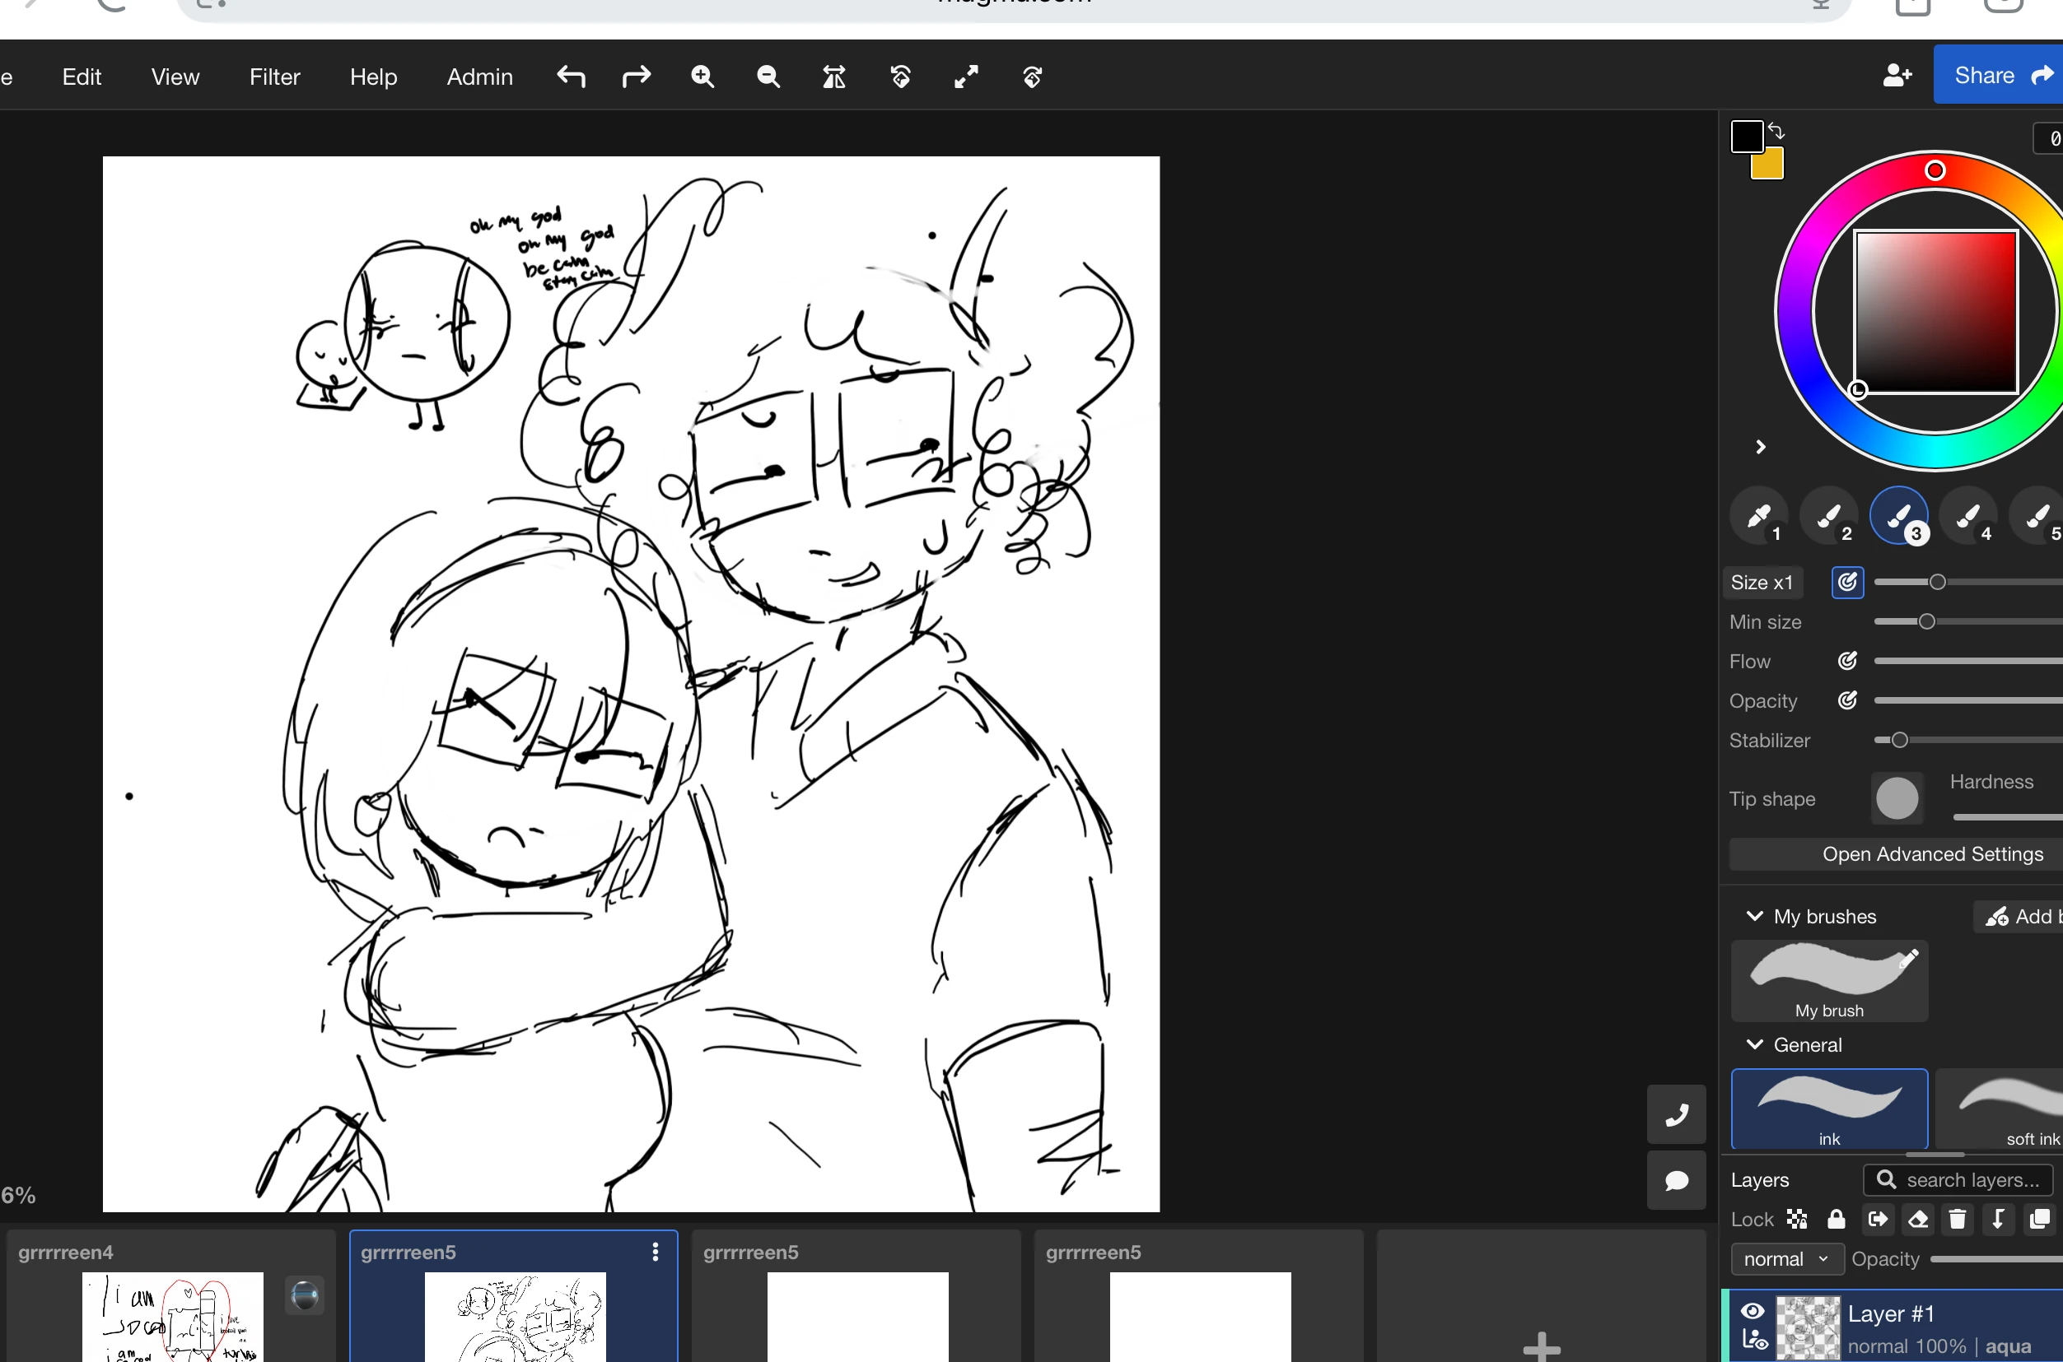Hide Layer #1 with the eye toggle
The width and height of the screenshot is (2063, 1362).
(x=1752, y=1313)
